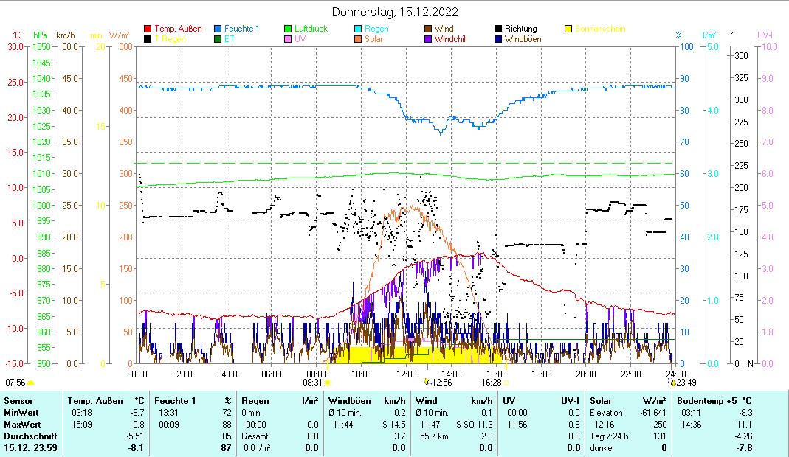
Task: Click the Sensor header in the table
Action: [18, 401]
